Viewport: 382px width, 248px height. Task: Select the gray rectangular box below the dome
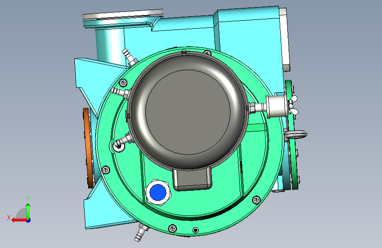pos(192,180)
